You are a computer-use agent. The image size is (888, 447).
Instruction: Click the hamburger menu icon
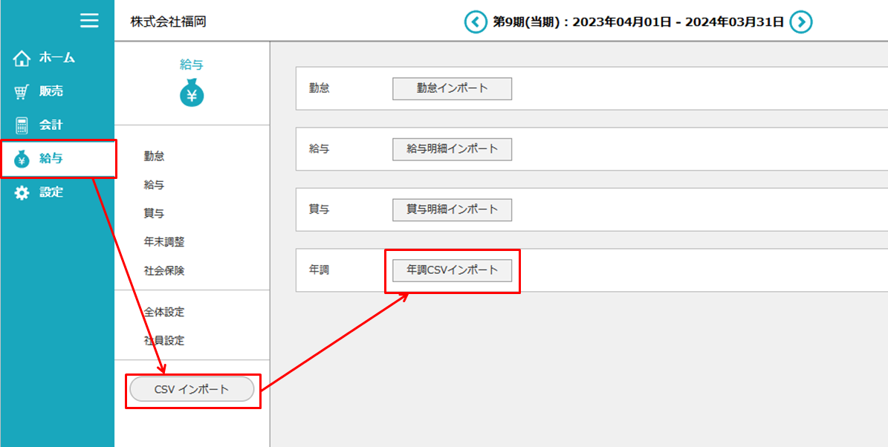click(89, 21)
